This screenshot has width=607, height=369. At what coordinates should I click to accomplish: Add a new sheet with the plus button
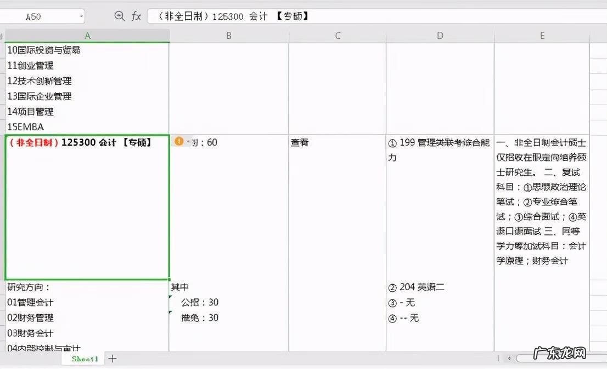click(113, 359)
